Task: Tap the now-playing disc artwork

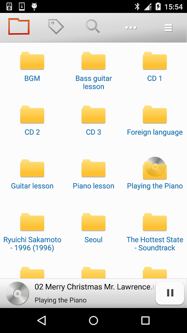Action: (x=17, y=293)
